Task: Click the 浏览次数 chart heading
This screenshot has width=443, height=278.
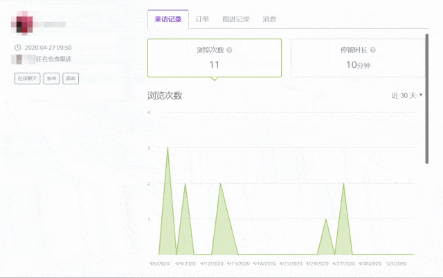Action: pyautogui.click(x=165, y=95)
